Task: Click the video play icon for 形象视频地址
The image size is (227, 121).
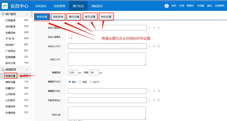Action: (154, 100)
